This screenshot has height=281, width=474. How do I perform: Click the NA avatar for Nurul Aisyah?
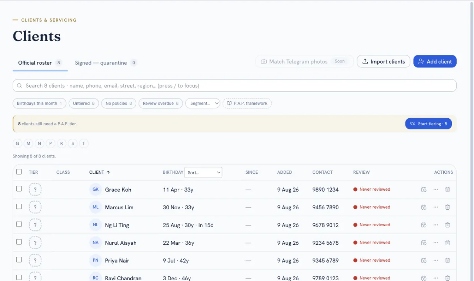pos(96,243)
